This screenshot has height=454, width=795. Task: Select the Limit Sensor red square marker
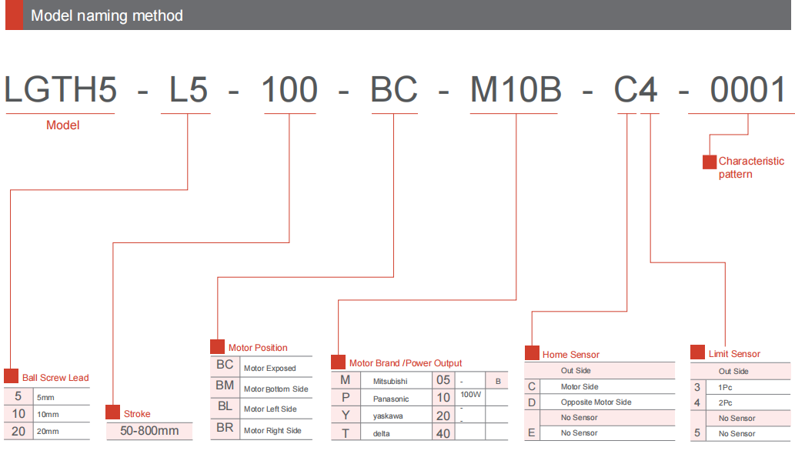point(697,352)
